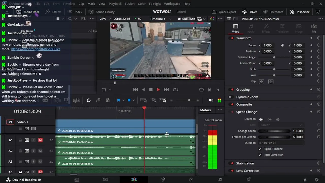Image resolution: width=325 pixels, height=183 pixels.
Task: Open the Mixer panel
Action: click(250, 12)
